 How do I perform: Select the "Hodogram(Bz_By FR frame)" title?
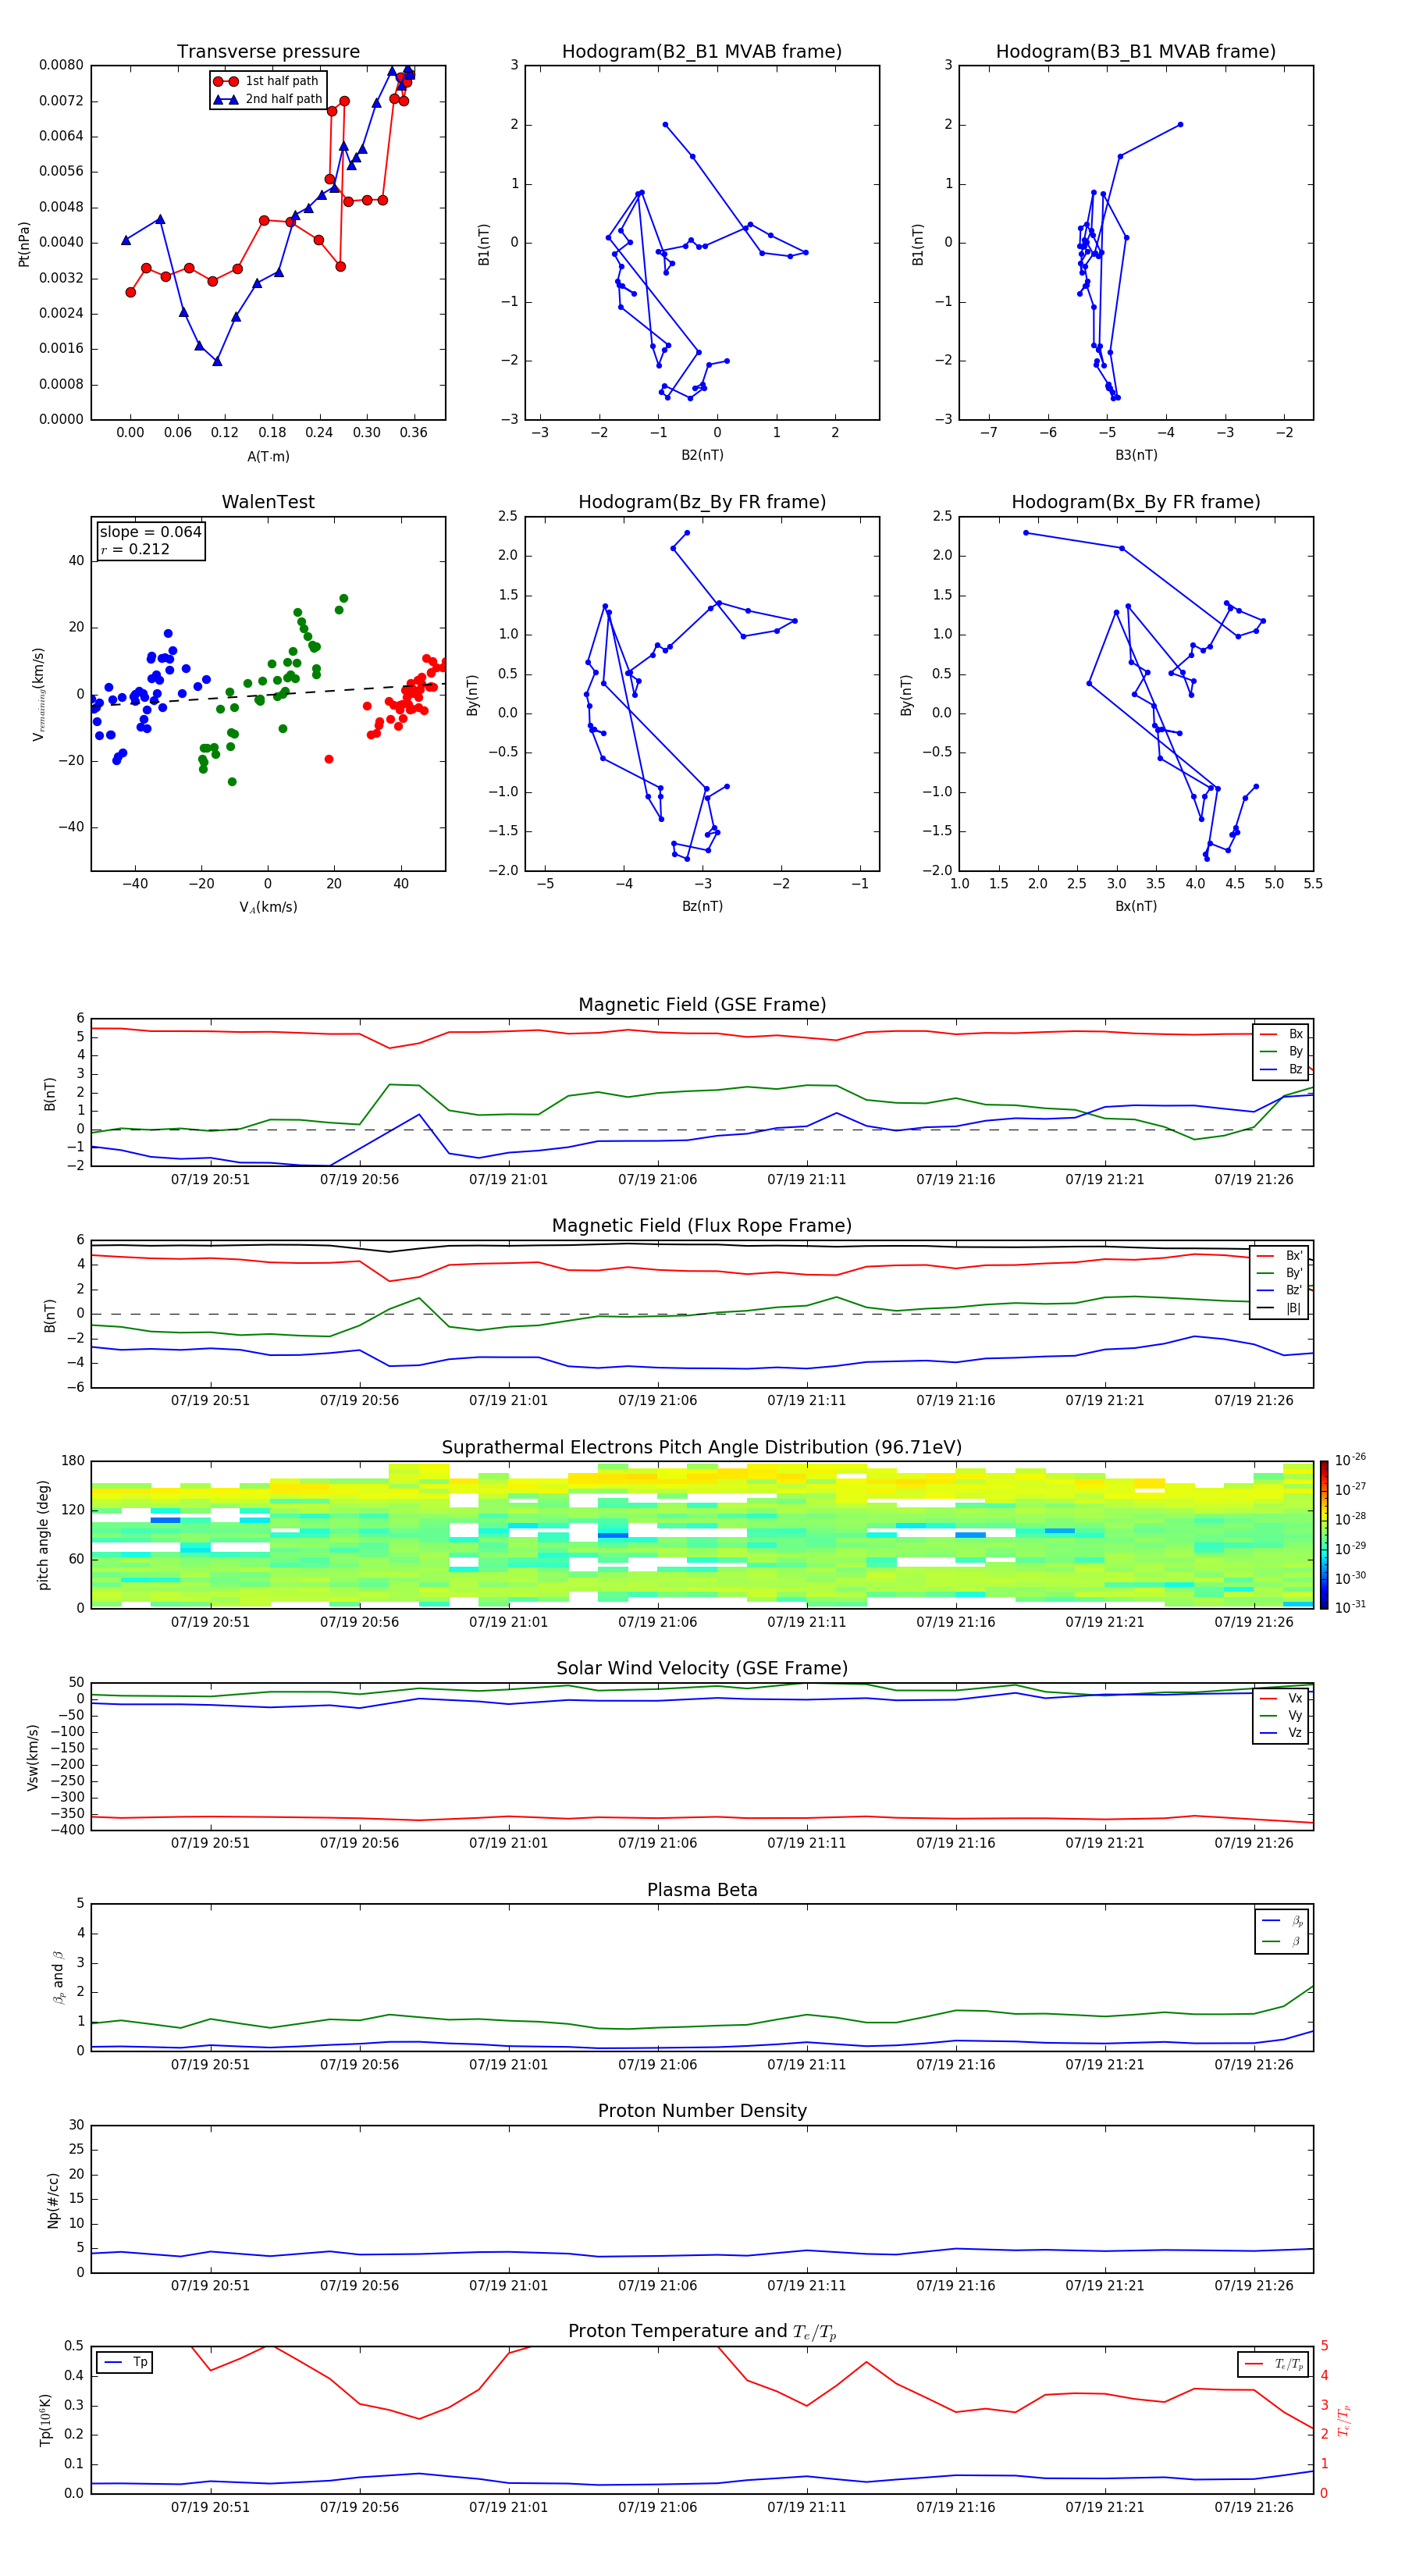pyautogui.click(x=702, y=502)
